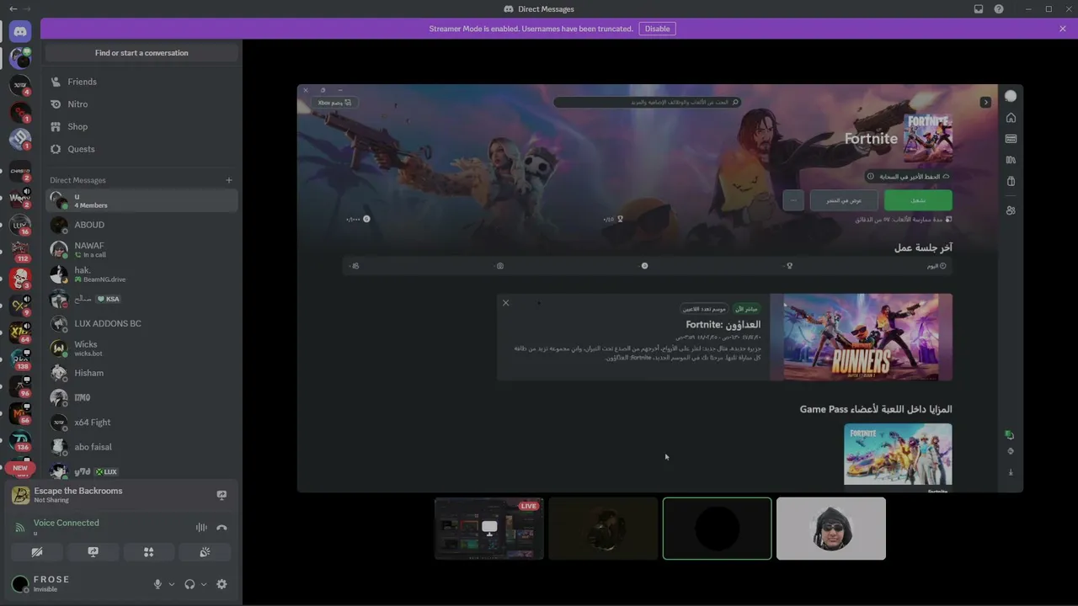
Task: Select the LIVE stream thumbnail
Action: [x=489, y=529]
